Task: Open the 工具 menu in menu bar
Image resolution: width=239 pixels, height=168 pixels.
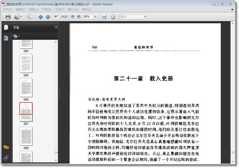Action: click(x=60, y=10)
